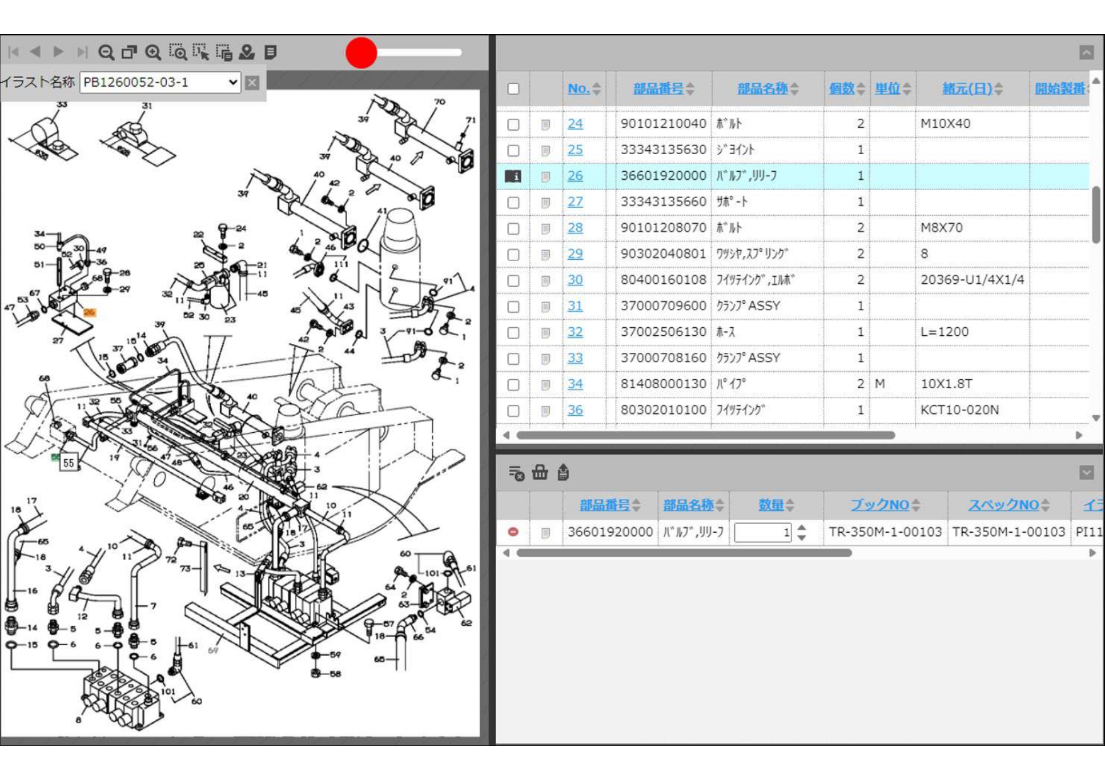The image size is (1105, 780).
Task: Select the area zoom tool
Action: [x=178, y=52]
